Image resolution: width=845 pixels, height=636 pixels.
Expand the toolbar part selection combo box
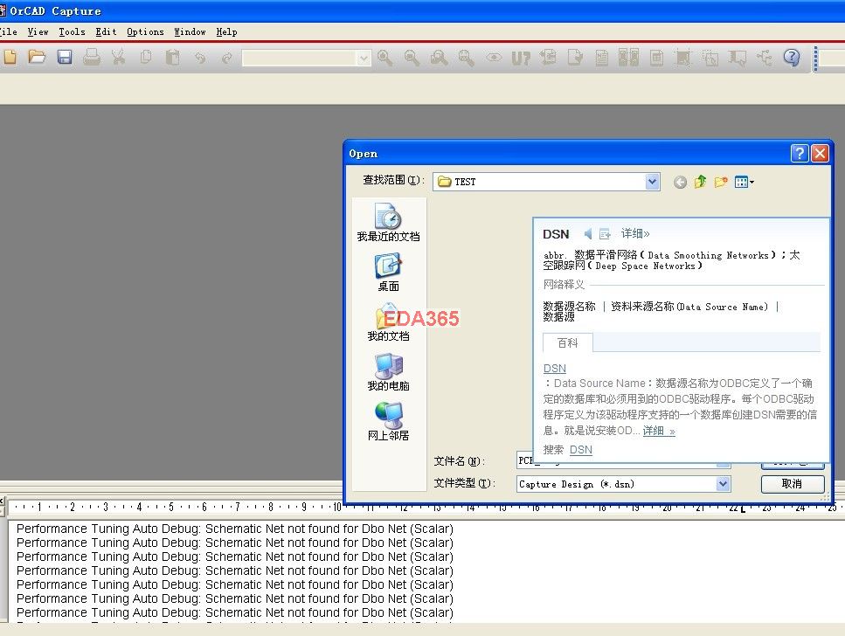(x=364, y=58)
